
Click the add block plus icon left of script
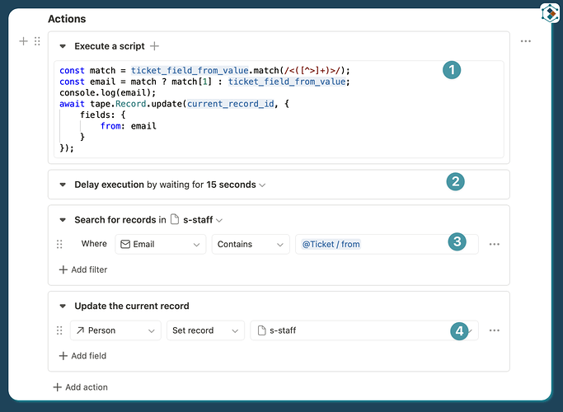click(24, 41)
